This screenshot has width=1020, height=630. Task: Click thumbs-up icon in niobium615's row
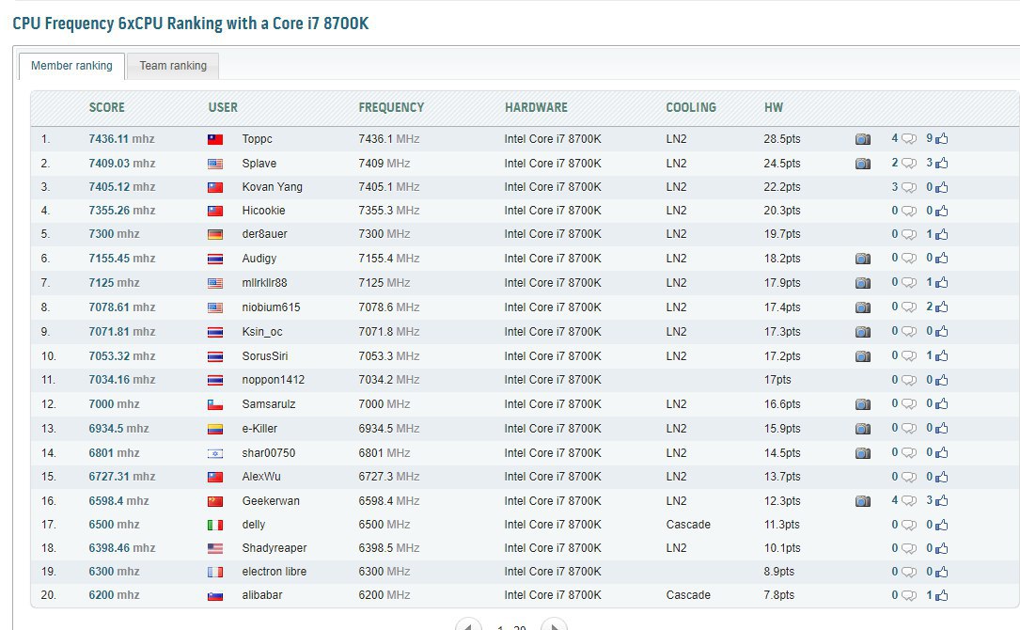click(941, 307)
